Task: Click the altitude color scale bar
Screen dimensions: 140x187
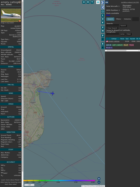Action: 59,181
